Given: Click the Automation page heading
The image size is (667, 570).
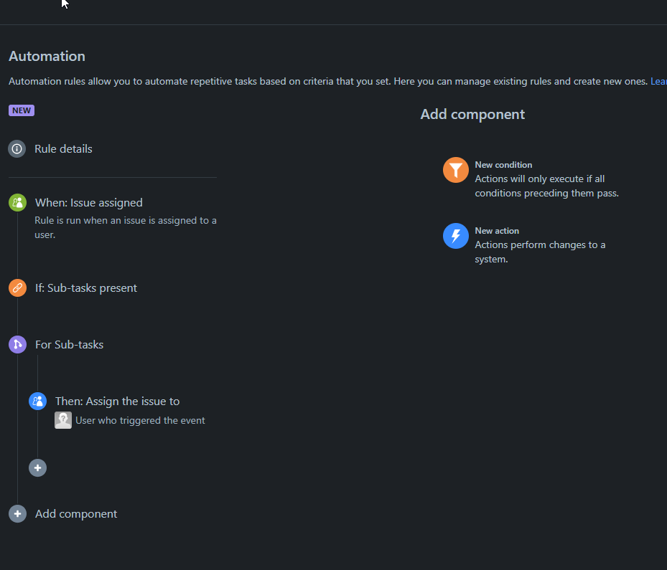Looking at the screenshot, I should coord(47,56).
